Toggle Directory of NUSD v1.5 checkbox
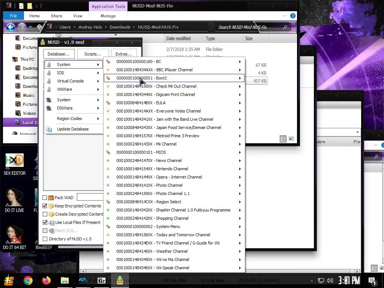Viewport: 384px width, 288px height. [x=45, y=239]
